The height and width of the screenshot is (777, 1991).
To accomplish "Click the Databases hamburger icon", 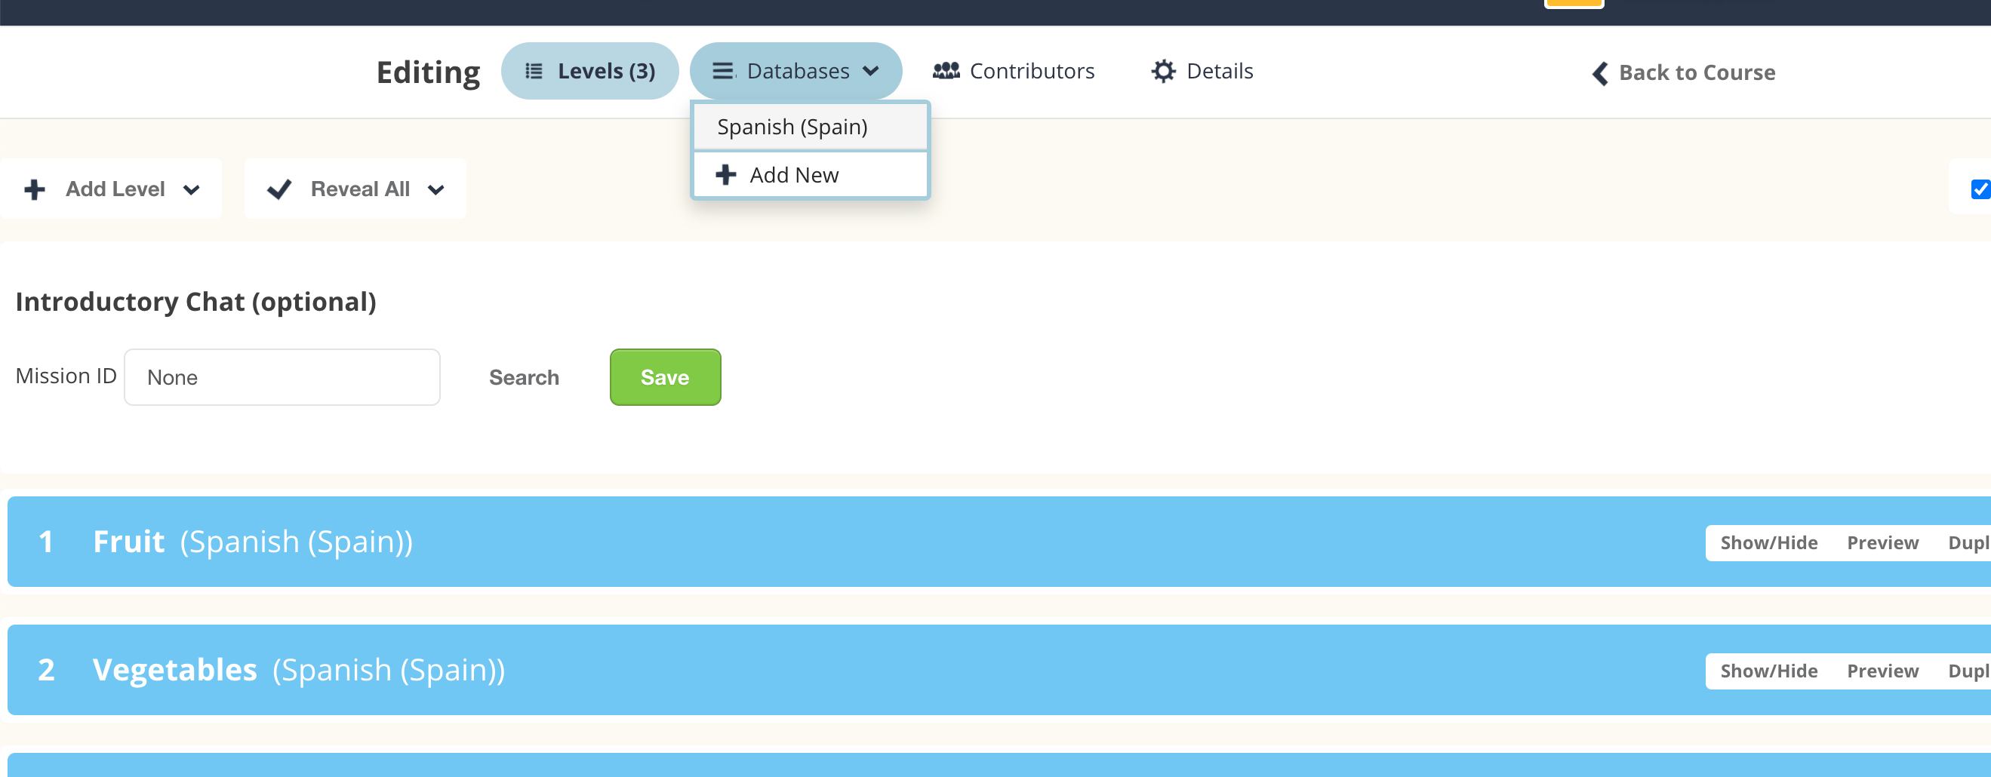I will point(723,71).
